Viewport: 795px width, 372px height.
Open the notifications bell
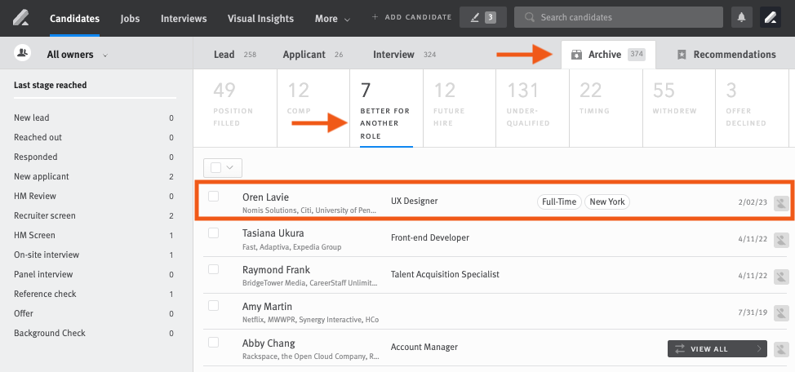click(x=742, y=17)
